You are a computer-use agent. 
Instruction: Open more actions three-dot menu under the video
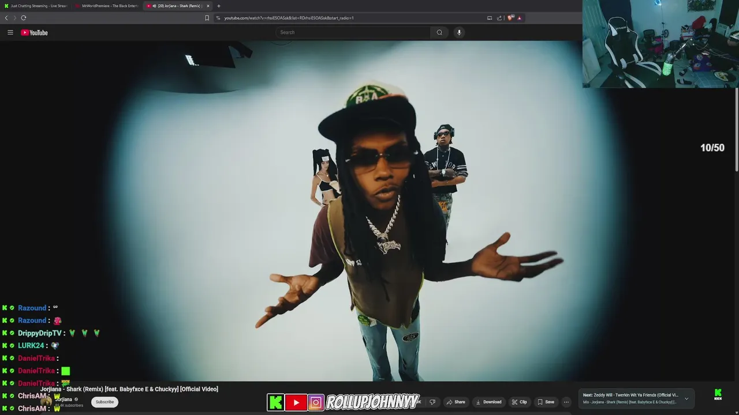tap(566, 402)
